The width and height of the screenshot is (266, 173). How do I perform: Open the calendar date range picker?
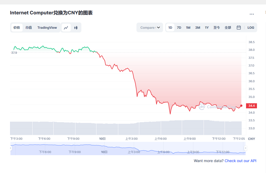click(239, 27)
